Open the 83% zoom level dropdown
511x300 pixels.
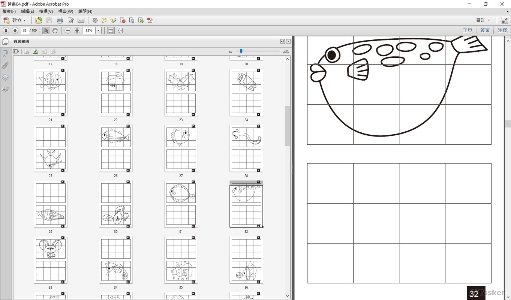click(x=99, y=30)
